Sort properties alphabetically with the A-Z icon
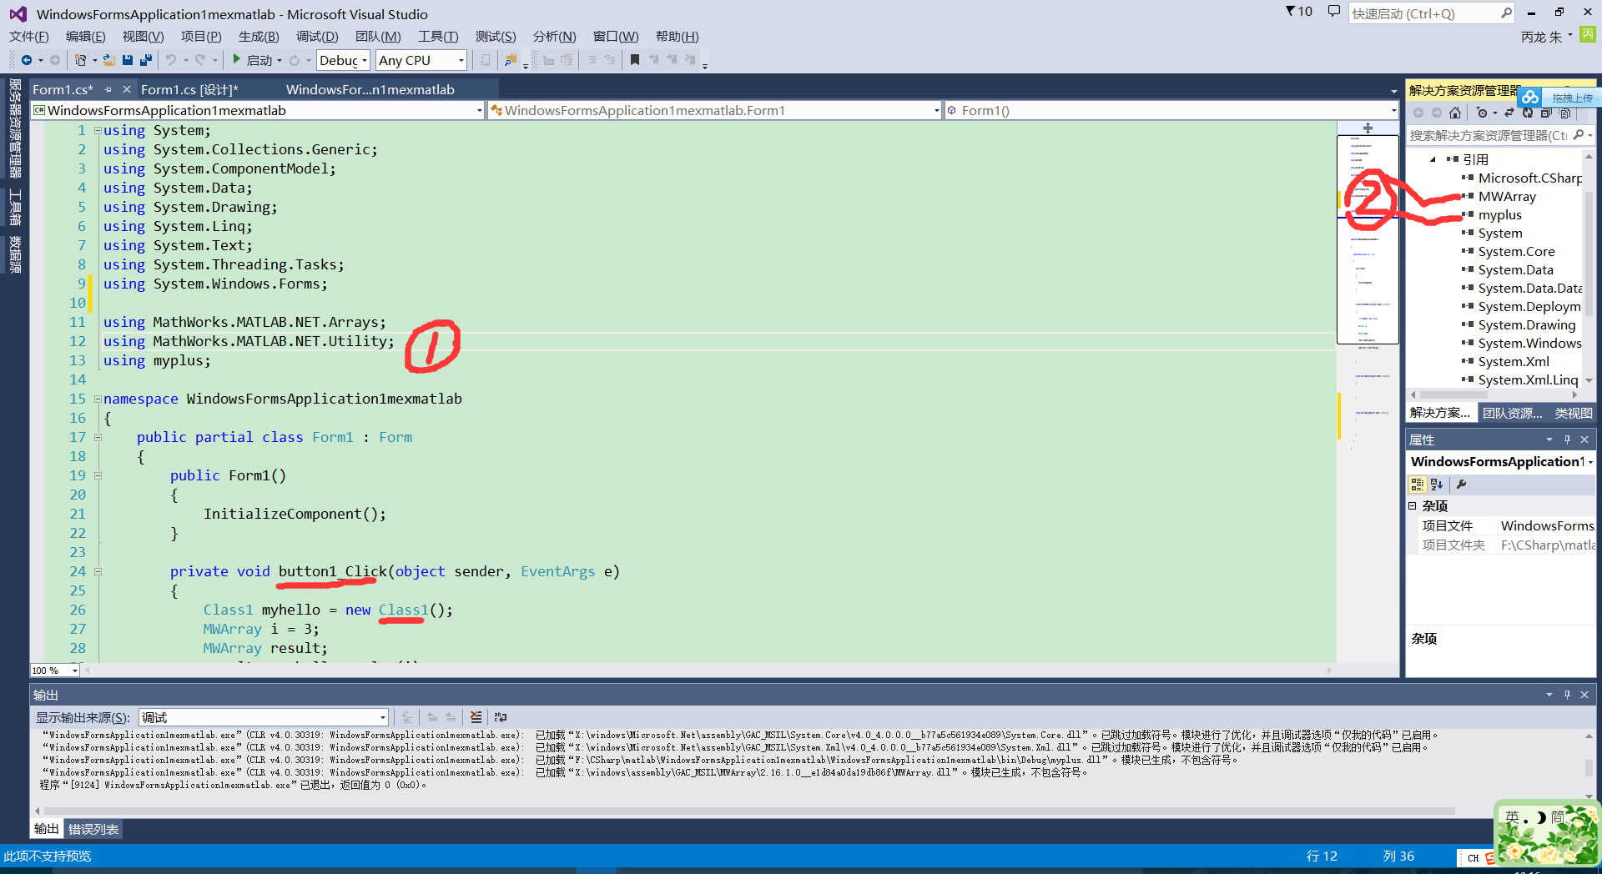This screenshot has width=1602, height=874. (x=1437, y=485)
